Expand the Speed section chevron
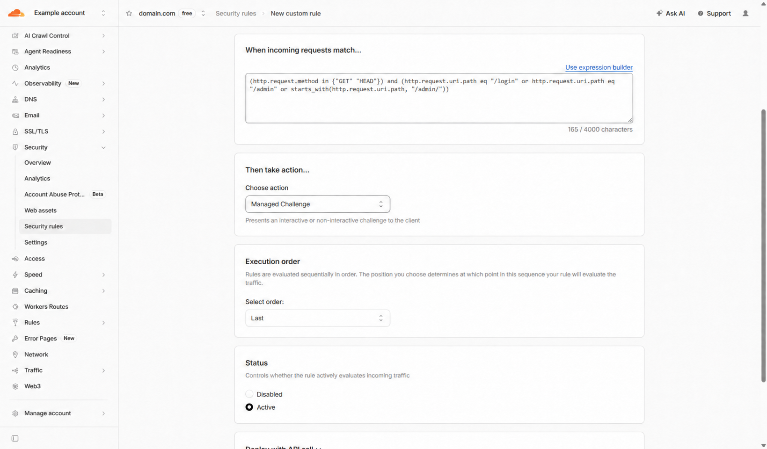The width and height of the screenshot is (767, 449). (x=103, y=275)
